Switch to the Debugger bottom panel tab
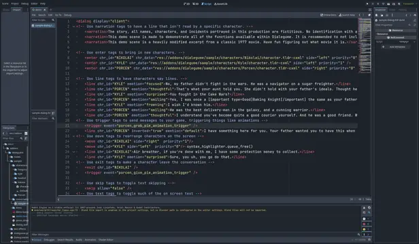 click(49, 240)
